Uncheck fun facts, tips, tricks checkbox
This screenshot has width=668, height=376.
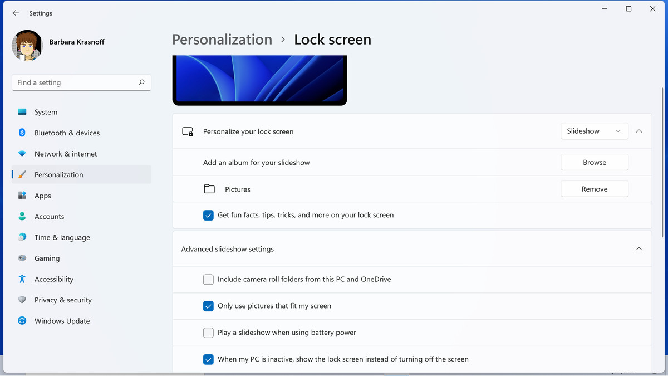208,215
